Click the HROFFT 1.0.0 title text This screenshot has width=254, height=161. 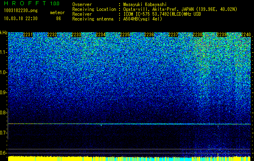tap(31, 3)
